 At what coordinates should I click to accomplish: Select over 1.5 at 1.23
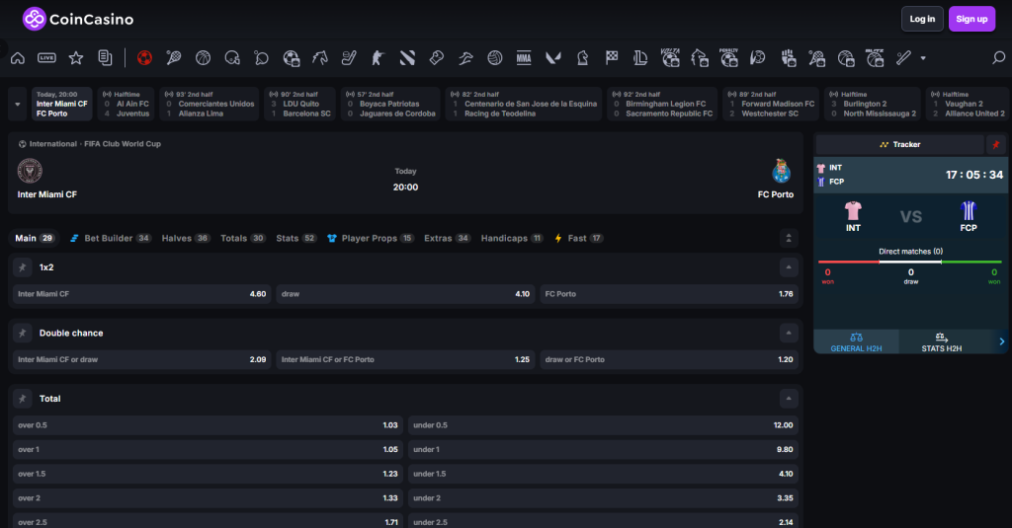click(208, 474)
